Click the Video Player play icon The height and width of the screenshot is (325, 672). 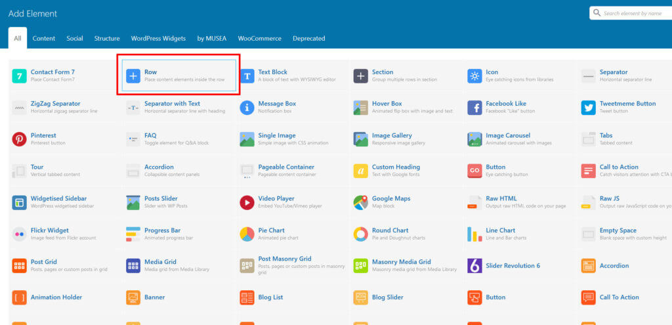[x=247, y=202]
